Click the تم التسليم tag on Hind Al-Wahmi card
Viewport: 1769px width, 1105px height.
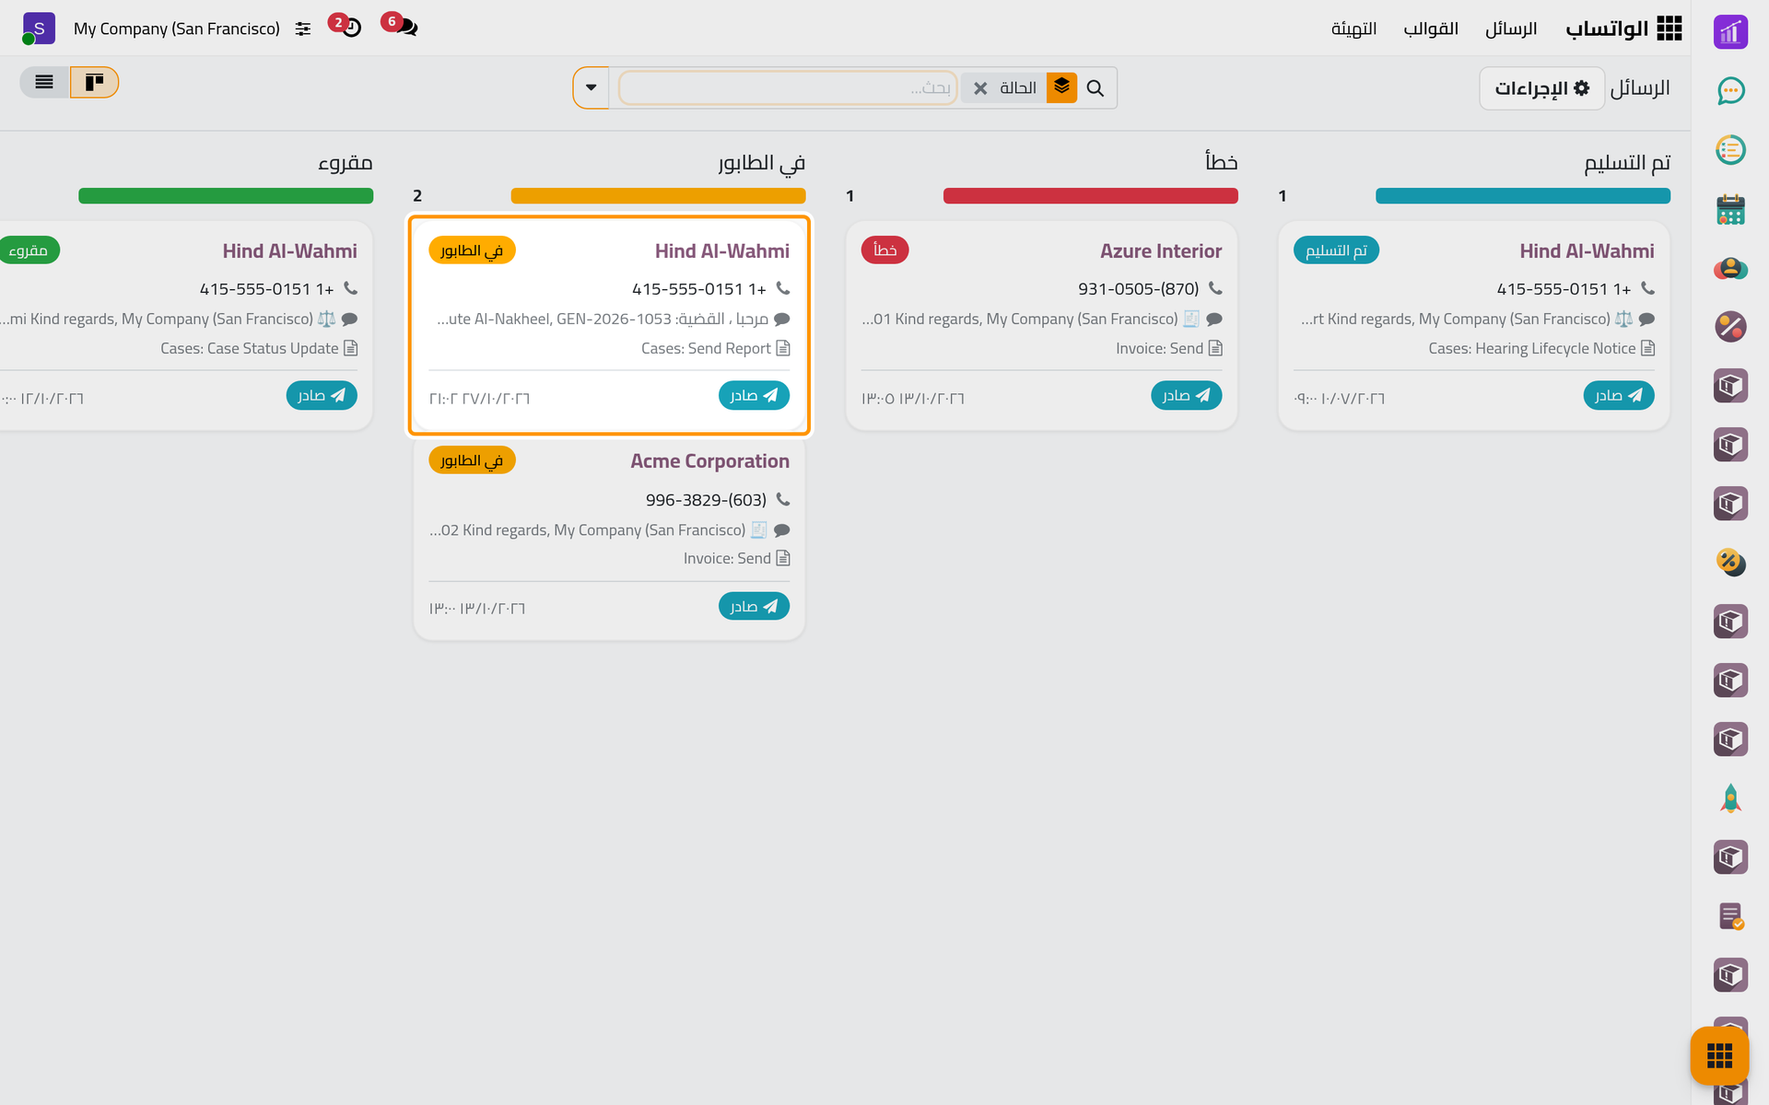coord(1336,250)
